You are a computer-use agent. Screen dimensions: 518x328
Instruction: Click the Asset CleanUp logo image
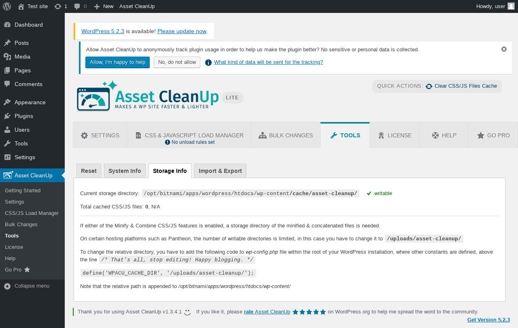coord(148,96)
